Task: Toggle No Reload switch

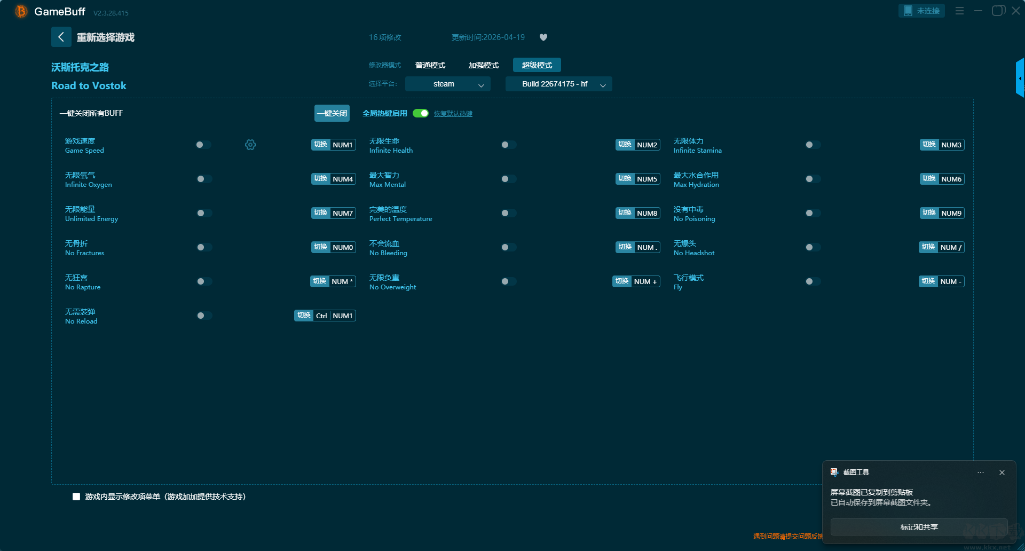Action: click(203, 316)
